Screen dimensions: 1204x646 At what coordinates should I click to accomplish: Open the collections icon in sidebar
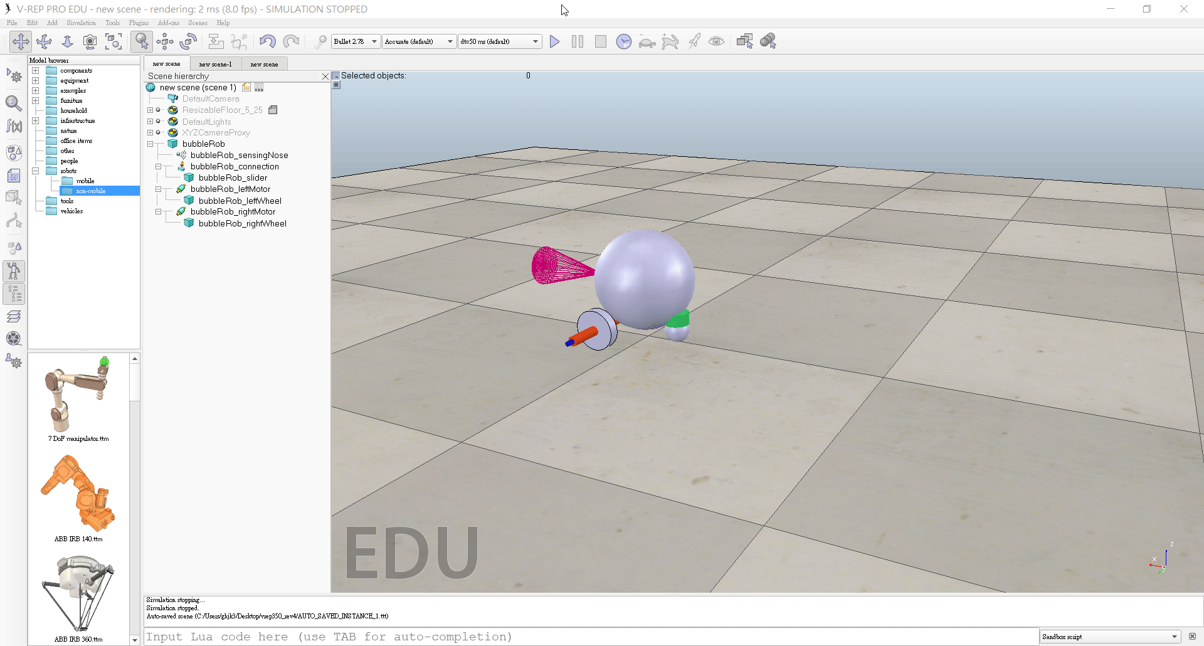click(x=14, y=152)
